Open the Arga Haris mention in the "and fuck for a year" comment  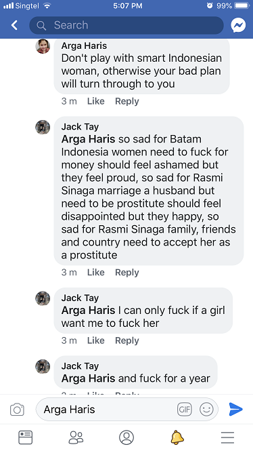point(88,378)
